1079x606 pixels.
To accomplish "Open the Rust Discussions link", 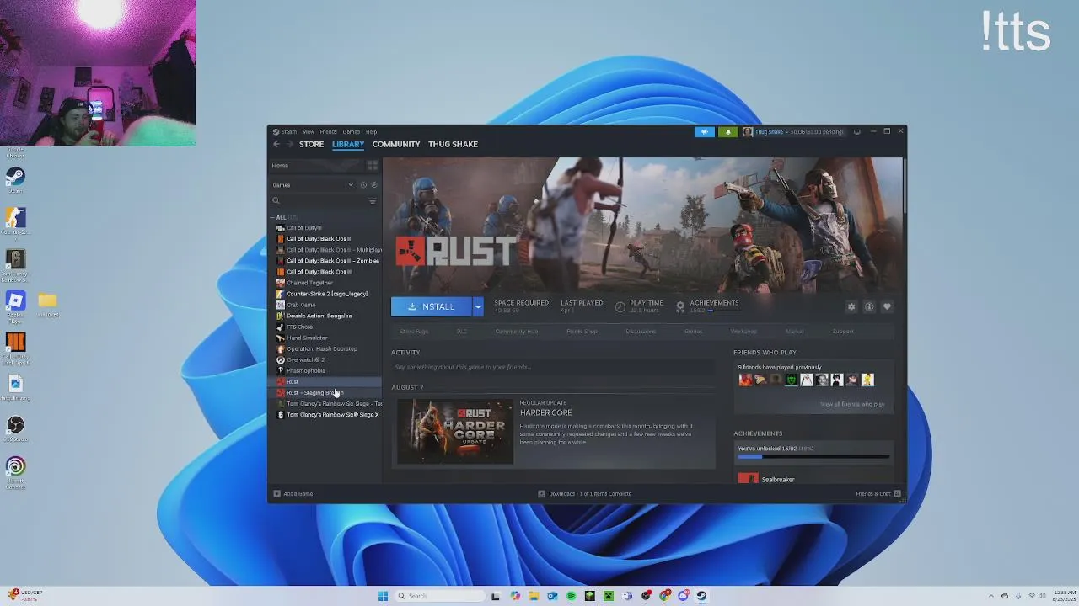I will point(641,332).
